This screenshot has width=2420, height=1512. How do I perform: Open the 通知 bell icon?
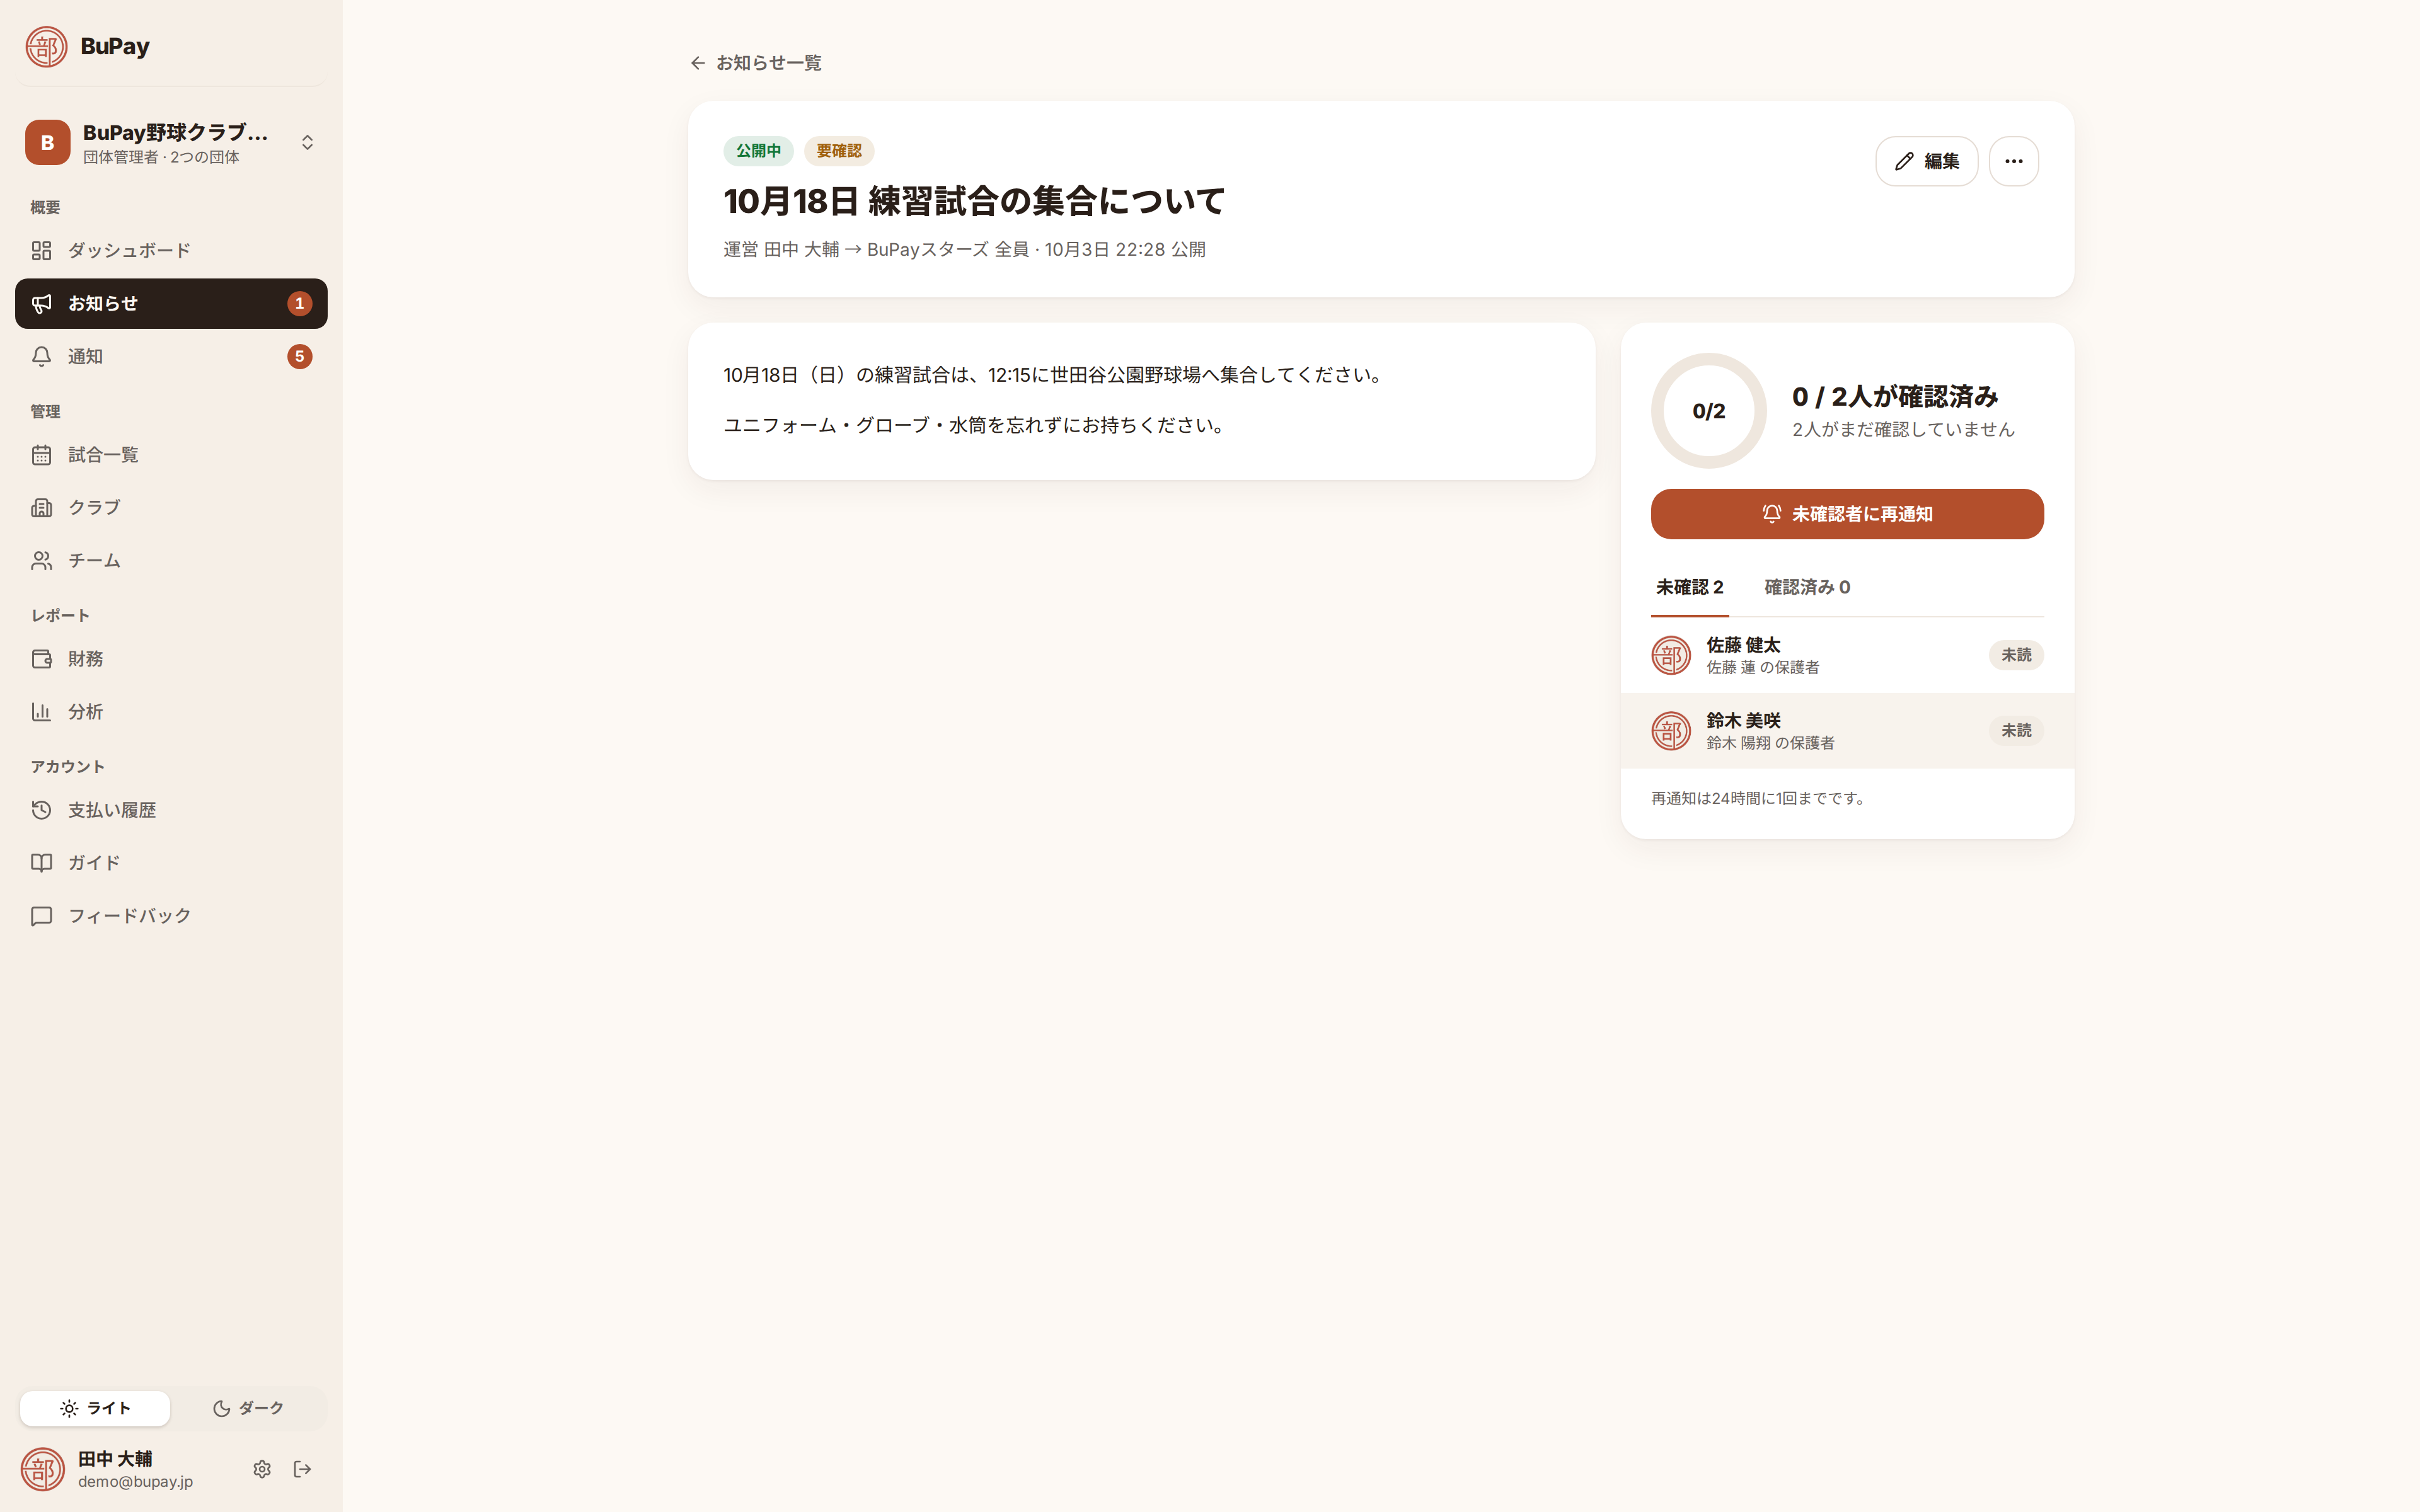click(x=41, y=356)
